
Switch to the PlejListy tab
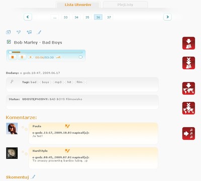[x=125, y=5]
